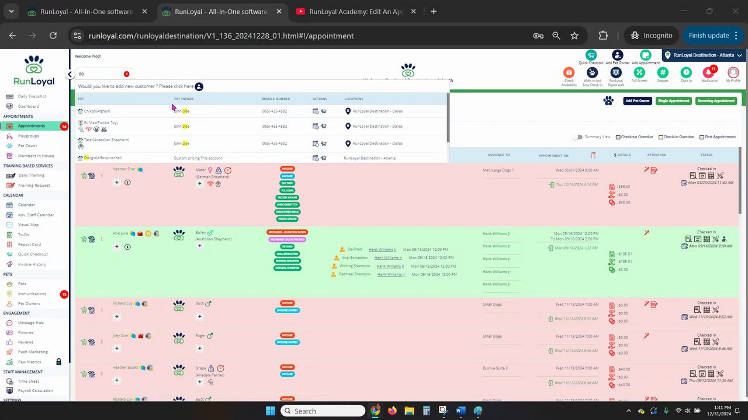Viewport: 748px width, 420px height.
Task: Click the RunLoyal logo in sidebar
Action: click(34, 71)
